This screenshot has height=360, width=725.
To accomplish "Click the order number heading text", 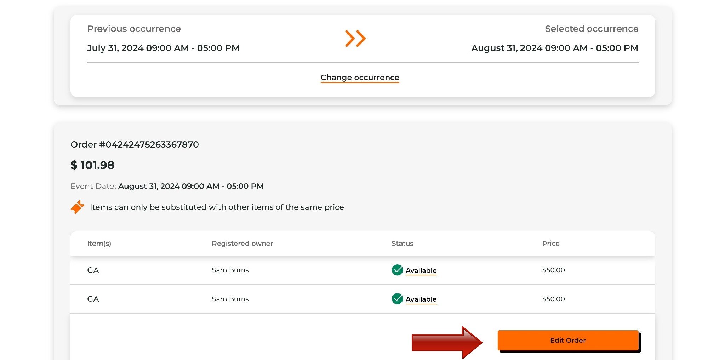I will [x=135, y=144].
